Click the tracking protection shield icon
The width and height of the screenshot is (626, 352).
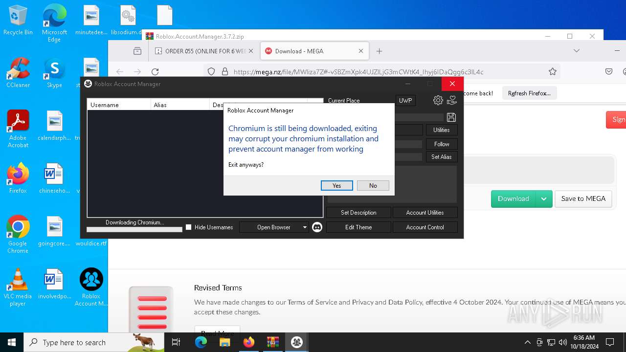pos(211,72)
